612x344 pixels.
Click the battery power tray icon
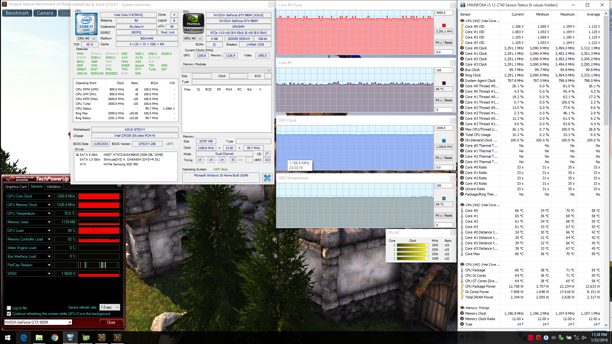pyautogui.click(x=569, y=338)
